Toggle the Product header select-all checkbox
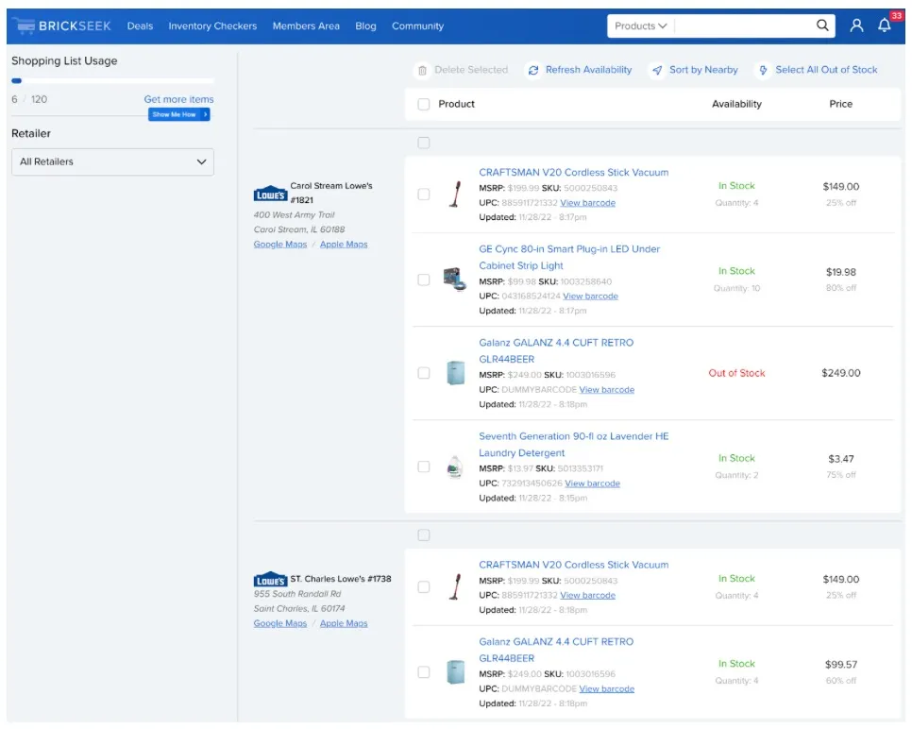 (424, 104)
